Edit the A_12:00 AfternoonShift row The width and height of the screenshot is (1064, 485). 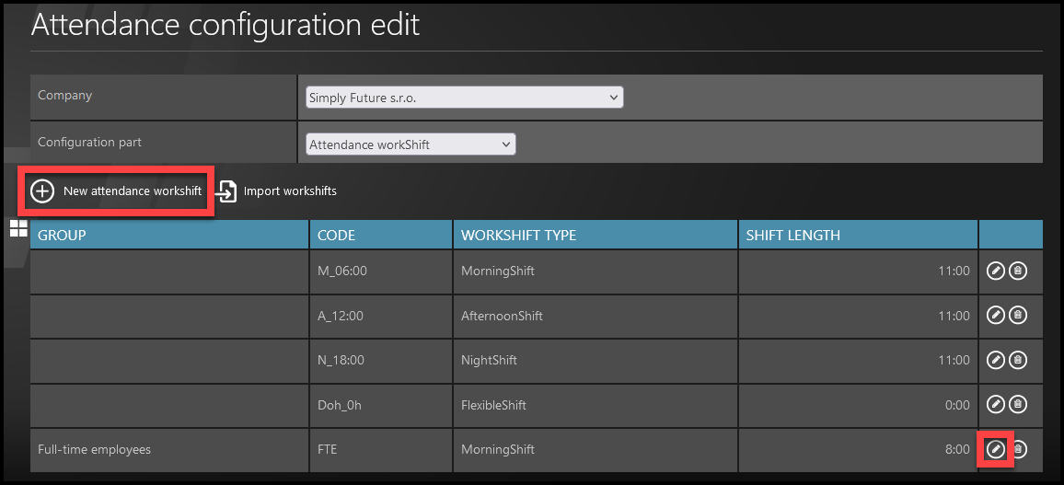click(x=995, y=315)
